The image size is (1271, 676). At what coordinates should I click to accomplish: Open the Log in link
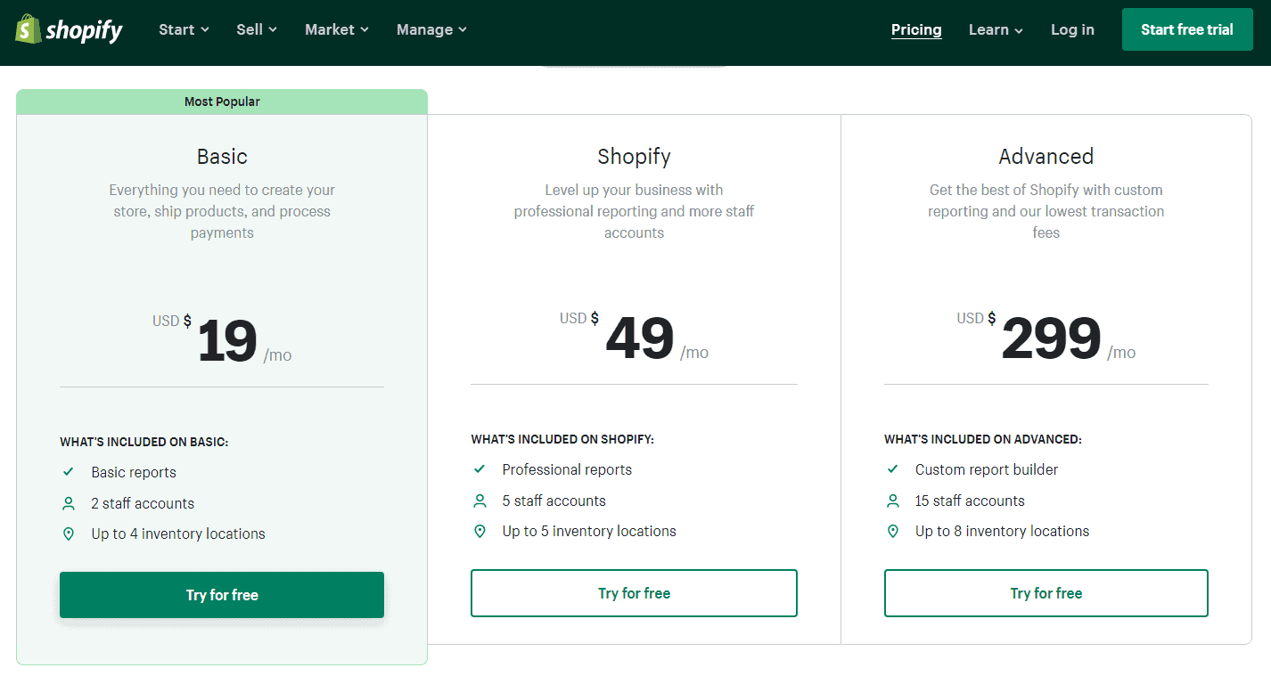(x=1072, y=29)
